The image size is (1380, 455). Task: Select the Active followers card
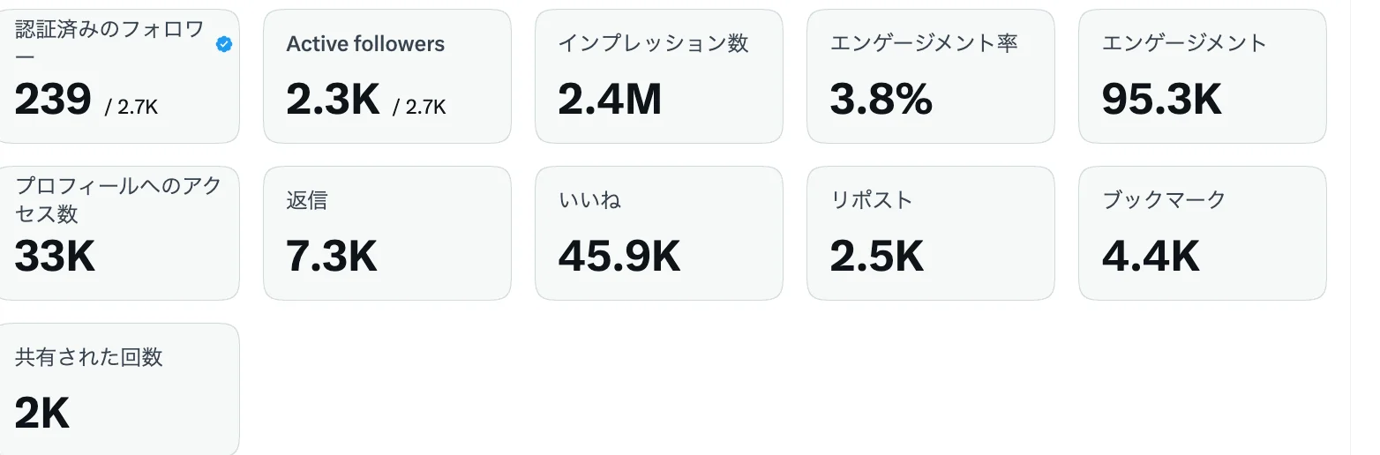tap(387, 76)
